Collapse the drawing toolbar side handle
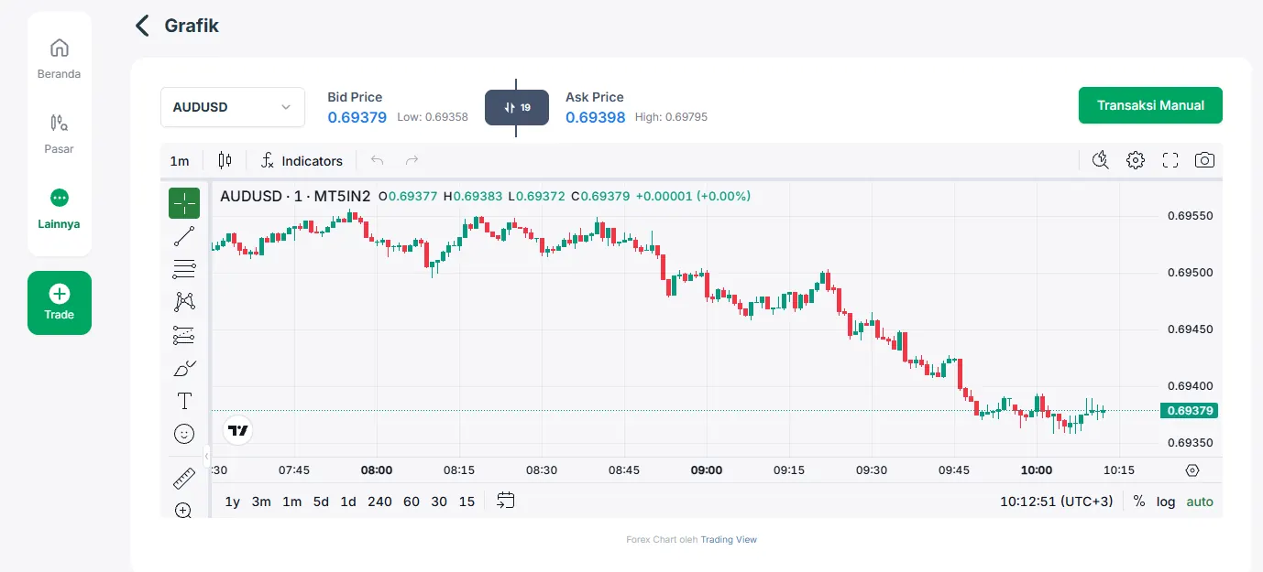Screen dimensions: 1263x572 [206, 456]
